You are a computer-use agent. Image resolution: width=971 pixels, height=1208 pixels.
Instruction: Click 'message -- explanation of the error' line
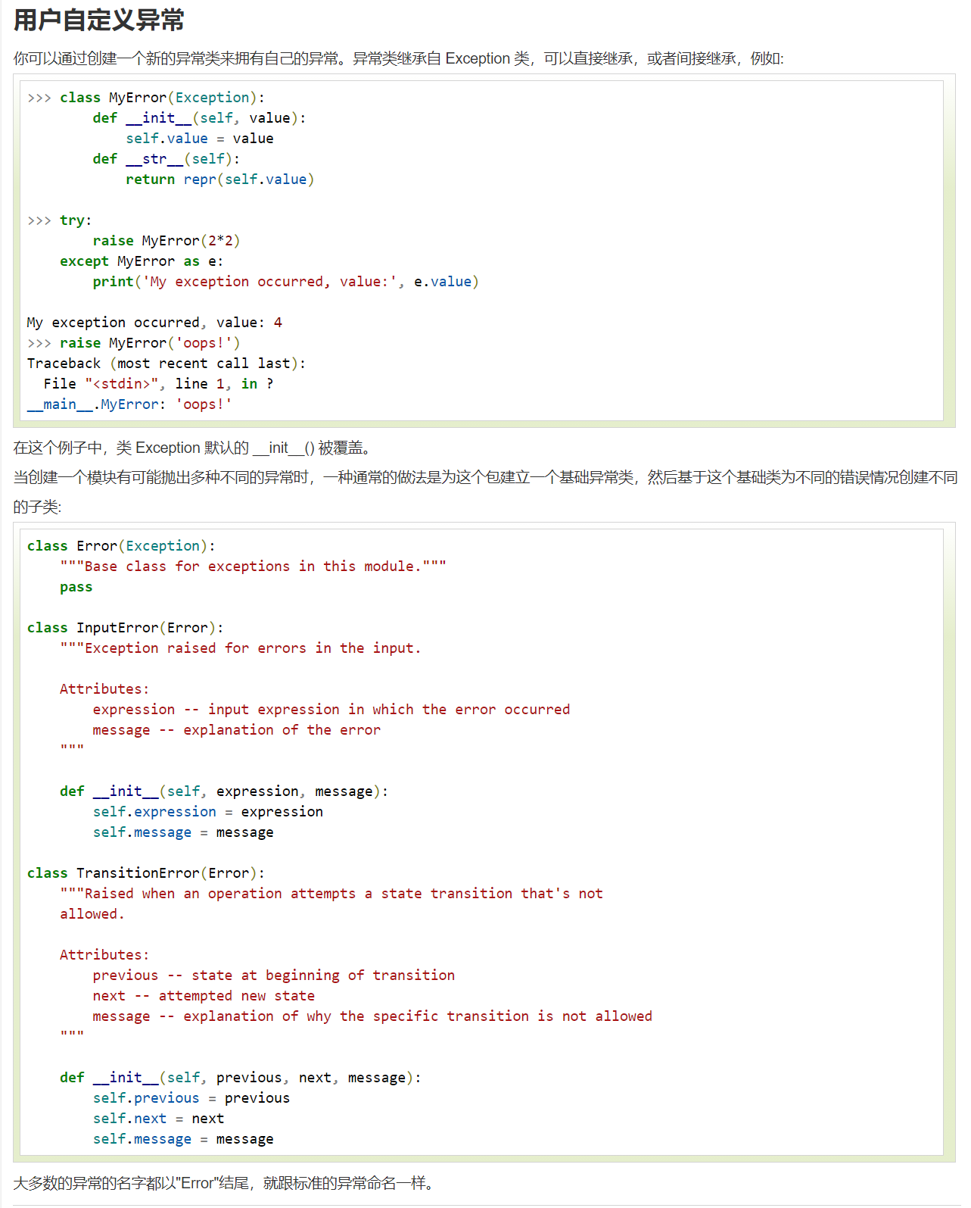(x=237, y=730)
